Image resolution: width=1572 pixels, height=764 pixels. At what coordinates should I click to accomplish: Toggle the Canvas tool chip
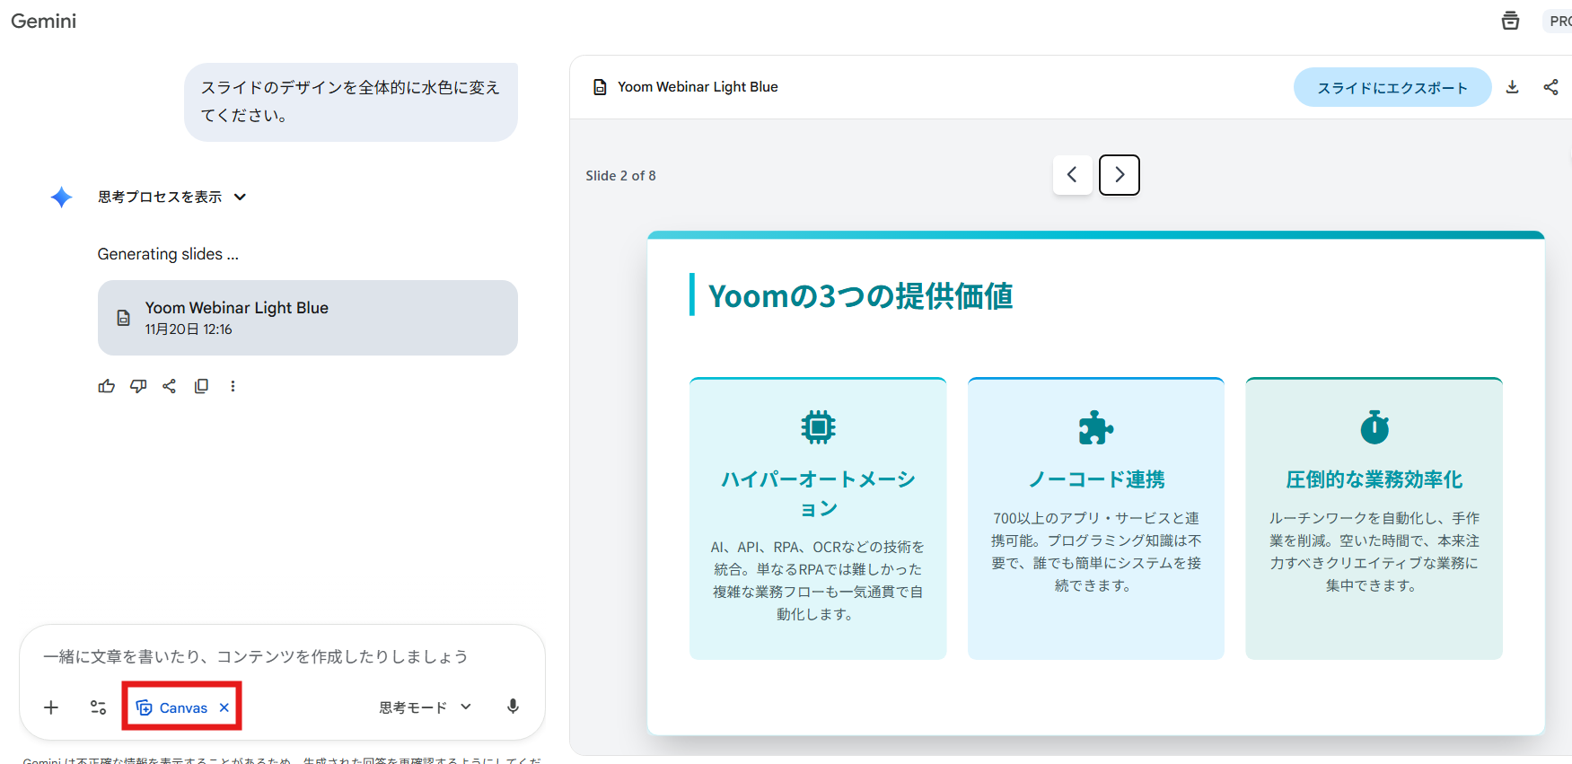pos(172,707)
